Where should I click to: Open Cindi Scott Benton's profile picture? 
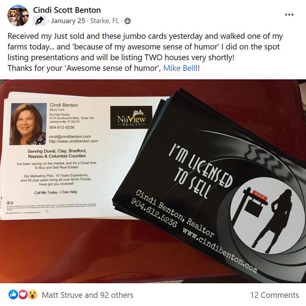18,15
